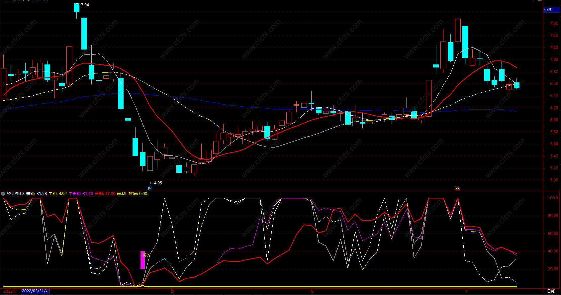
Task: Click month 6 marker on time axis
Action: [312, 291]
